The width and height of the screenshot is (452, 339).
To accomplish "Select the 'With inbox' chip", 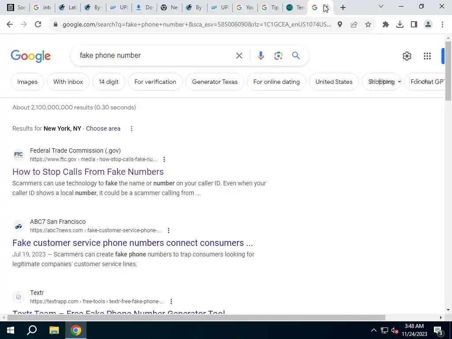I will (x=68, y=82).
